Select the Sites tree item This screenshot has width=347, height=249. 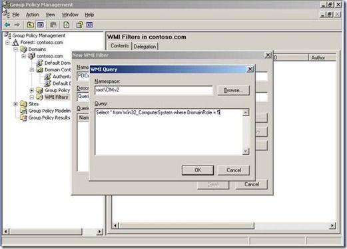33,104
